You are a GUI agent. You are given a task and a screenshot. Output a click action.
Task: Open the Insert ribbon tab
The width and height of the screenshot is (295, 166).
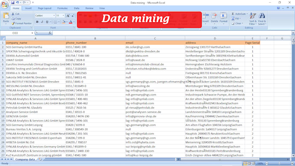tap(28, 8)
